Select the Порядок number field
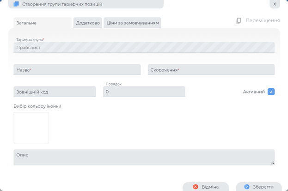This screenshot has width=288, height=191. coord(144,92)
